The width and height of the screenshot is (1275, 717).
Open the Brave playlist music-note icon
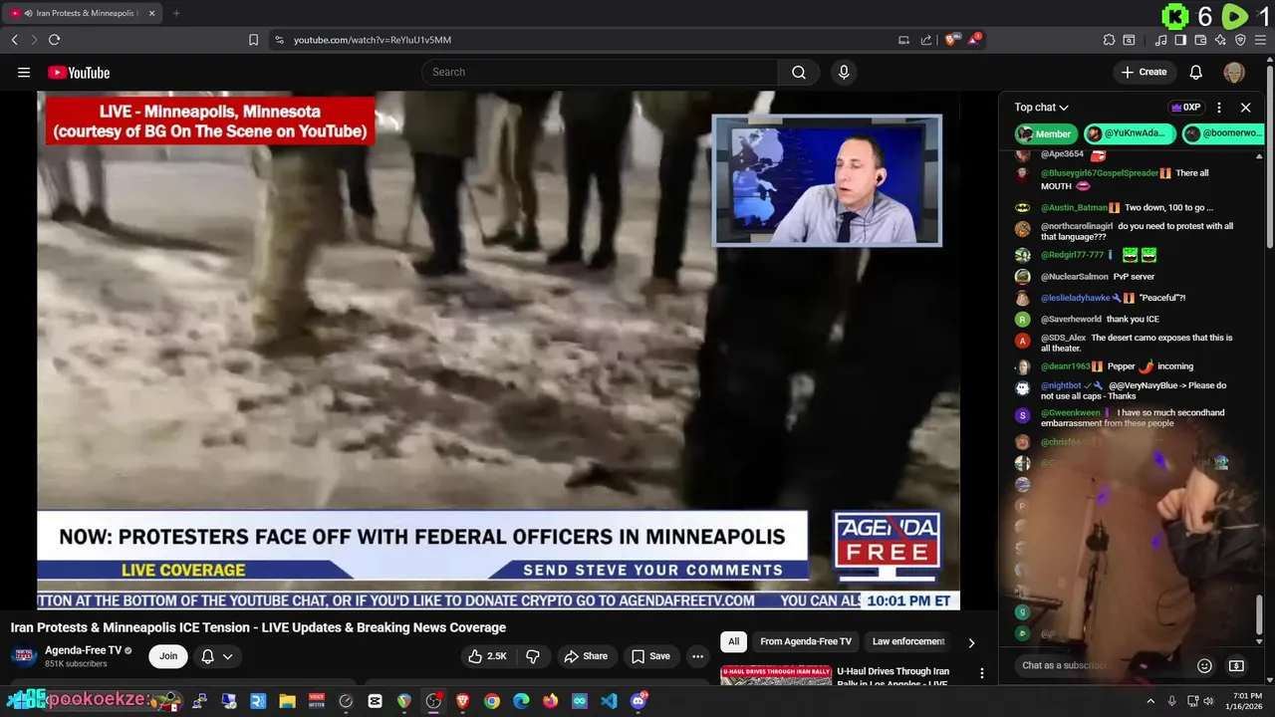1160,40
